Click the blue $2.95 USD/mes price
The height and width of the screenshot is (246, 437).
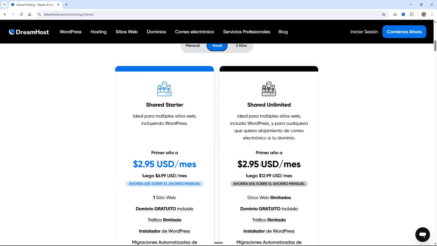(x=164, y=164)
